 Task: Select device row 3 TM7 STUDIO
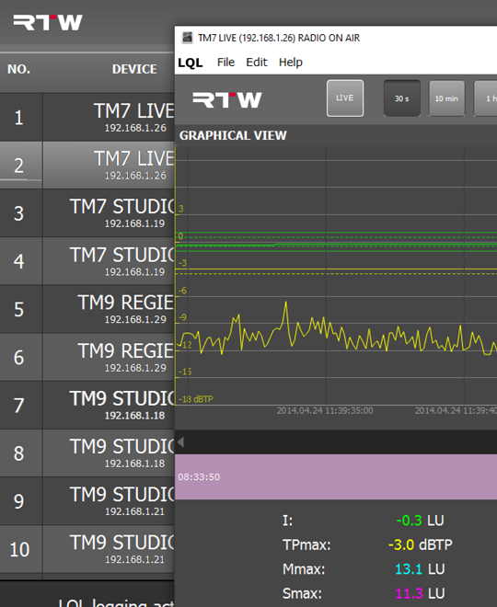click(87, 213)
